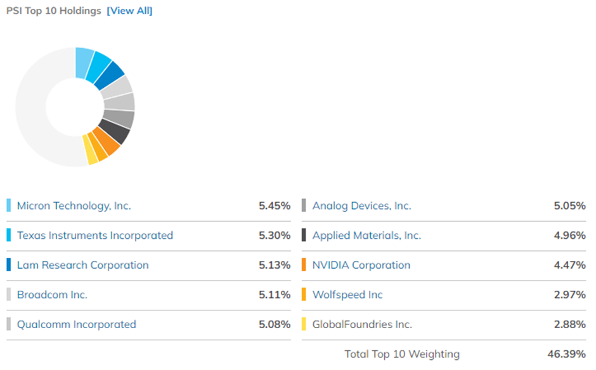Click the GlobalFoundries Inc. link
The image size is (596, 370).
tap(361, 324)
